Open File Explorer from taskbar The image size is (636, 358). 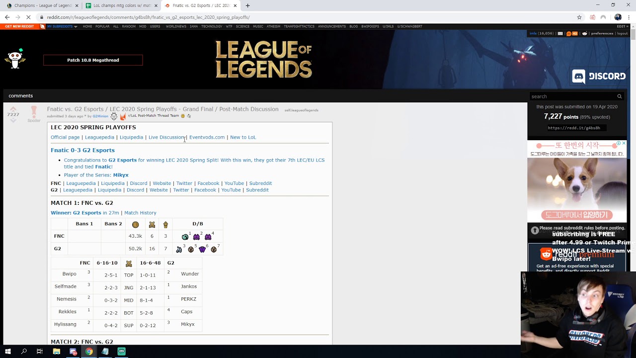tap(57, 352)
